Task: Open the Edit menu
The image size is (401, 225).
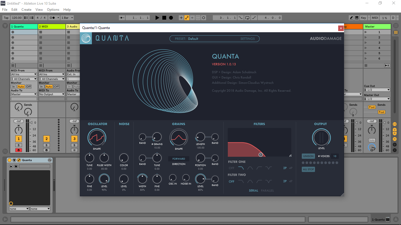Action: tap(14, 10)
